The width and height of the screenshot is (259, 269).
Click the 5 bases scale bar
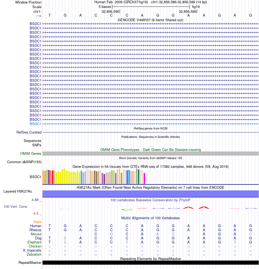coord(151,7)
